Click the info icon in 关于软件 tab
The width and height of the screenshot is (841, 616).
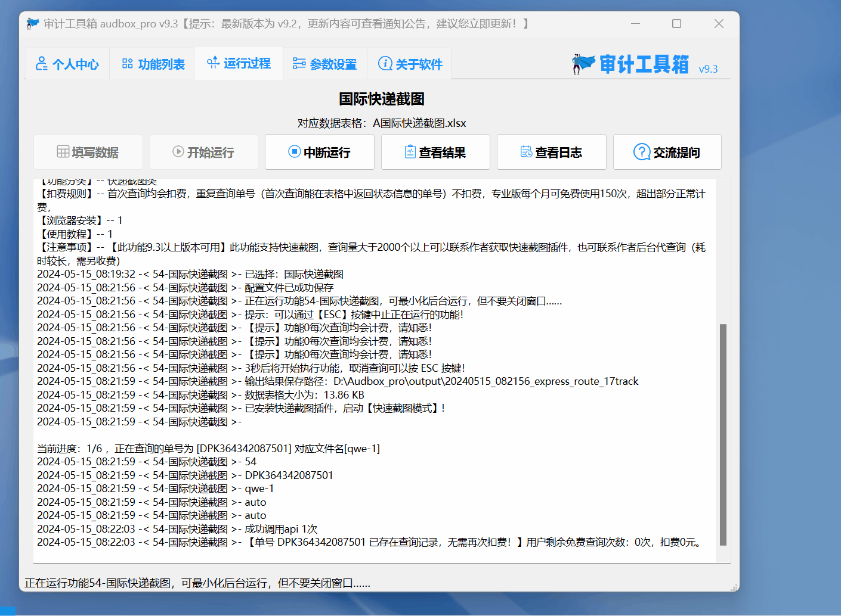385,64
